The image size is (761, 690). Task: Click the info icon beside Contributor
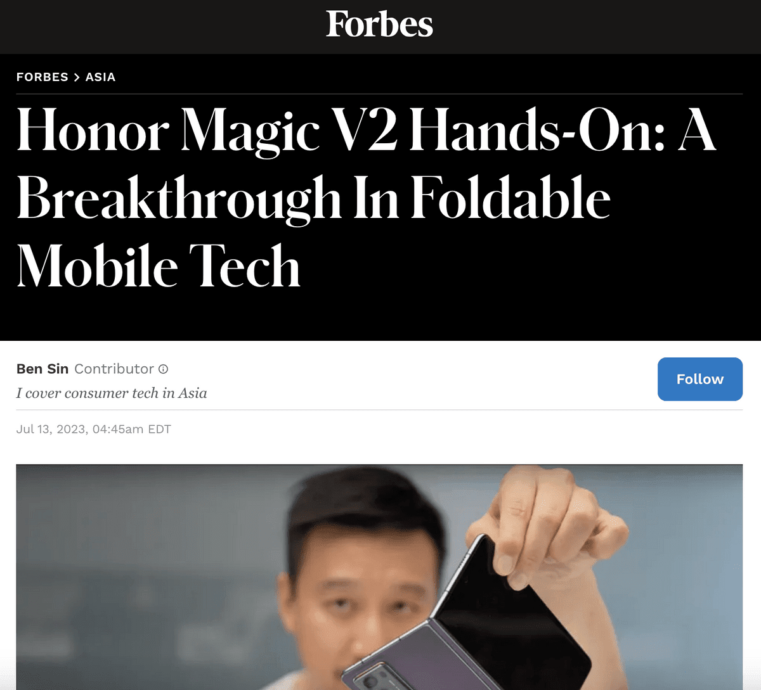point(163,369)
